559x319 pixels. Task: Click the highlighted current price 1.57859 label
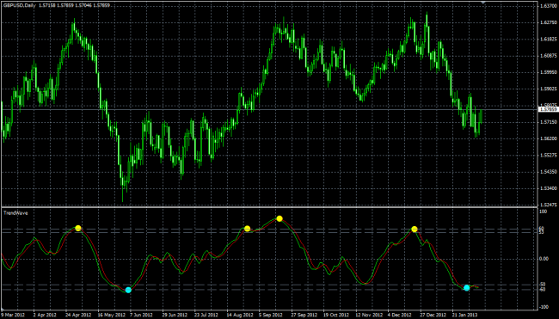coord(549,109)
